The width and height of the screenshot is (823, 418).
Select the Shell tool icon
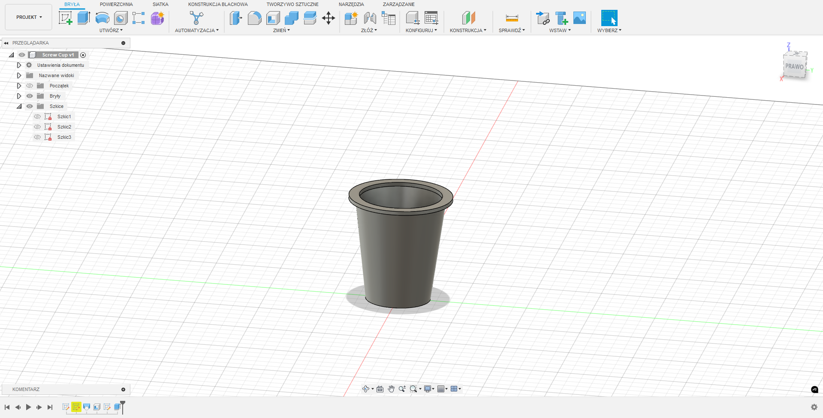pyautogui.click(x=273, y=18)
